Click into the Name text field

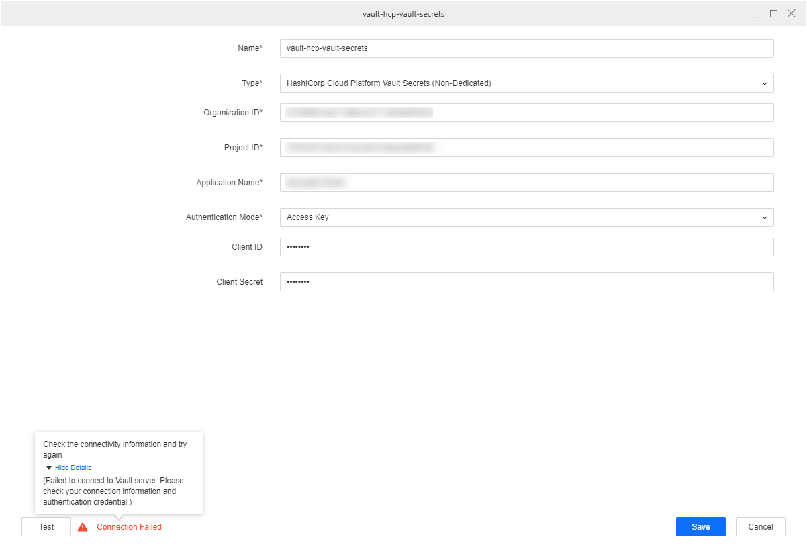pyautogui.click(x=526, y=48)
